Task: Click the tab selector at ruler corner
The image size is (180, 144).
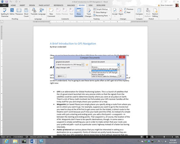Action: 1,22
